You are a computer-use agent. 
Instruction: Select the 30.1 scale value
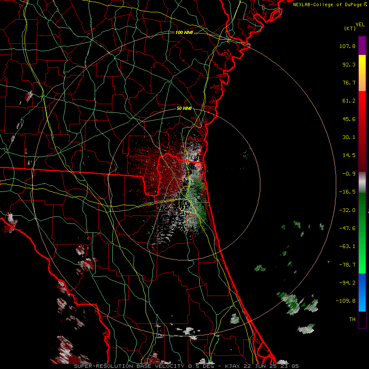349,137
